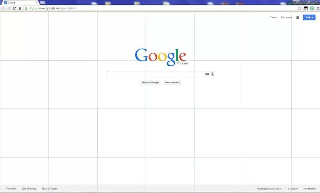Open the Реклама footer link
Viewport: 320px width, 193px height.
click(x=11, y=189)
